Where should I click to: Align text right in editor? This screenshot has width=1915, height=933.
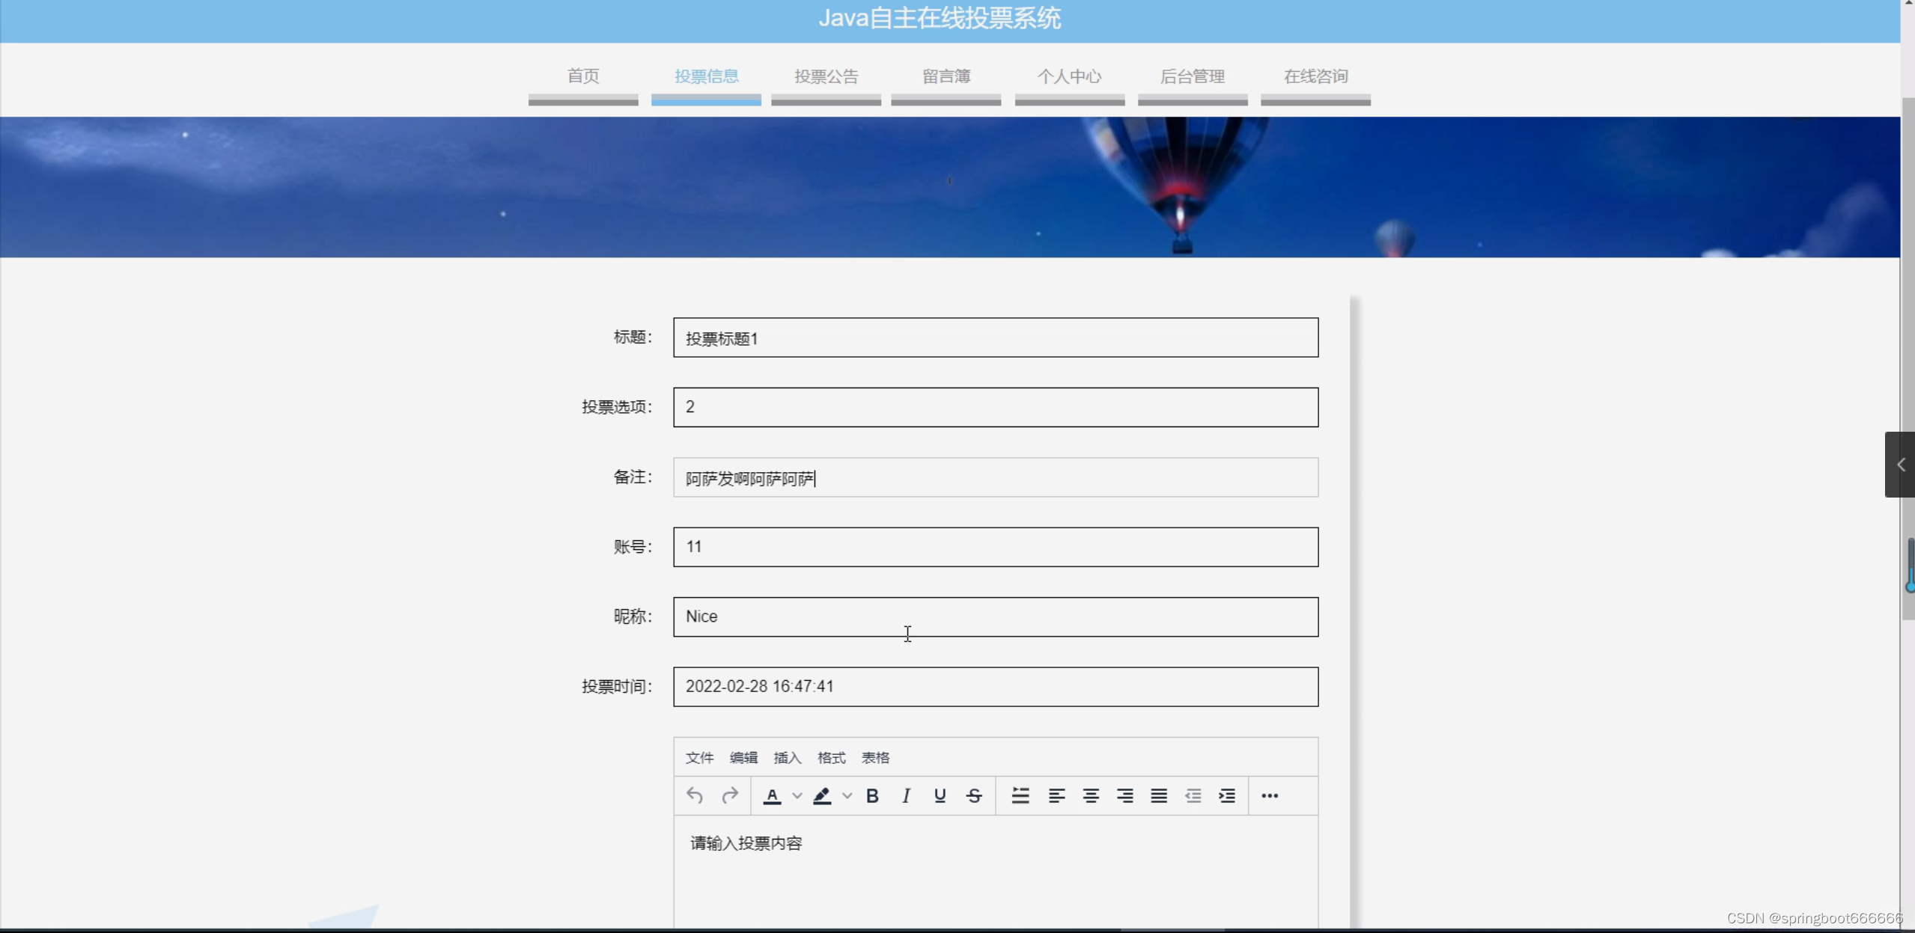coord(1124,795)
